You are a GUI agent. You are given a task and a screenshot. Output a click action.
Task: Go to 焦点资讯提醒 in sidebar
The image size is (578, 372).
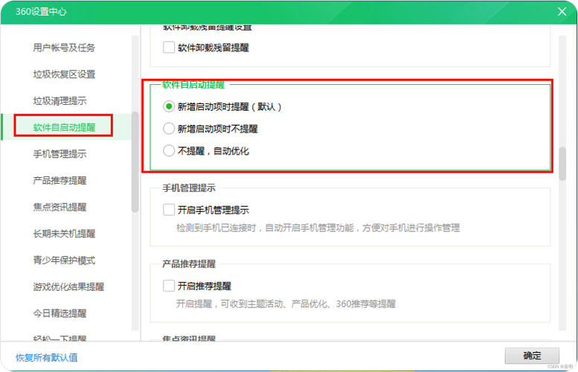click(60, 207)
